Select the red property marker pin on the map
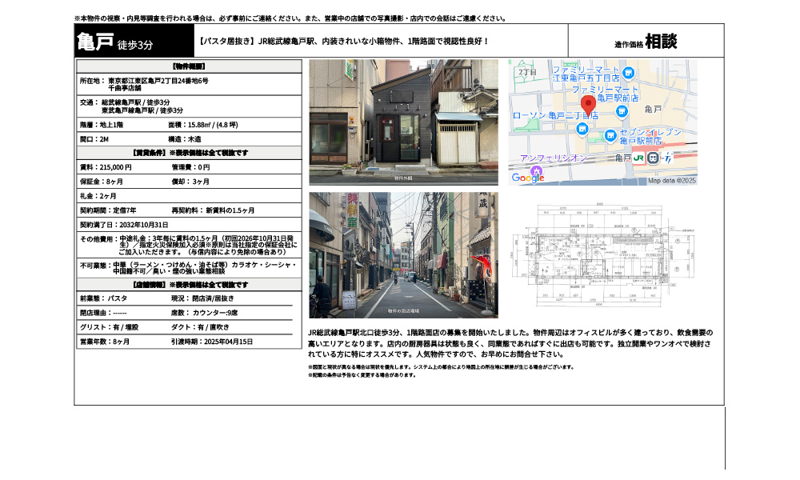 click(589, 104)
